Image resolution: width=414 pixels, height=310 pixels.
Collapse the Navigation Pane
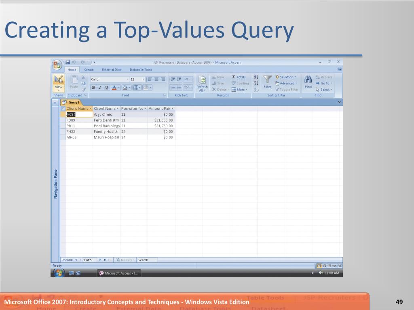coord(54,103)
